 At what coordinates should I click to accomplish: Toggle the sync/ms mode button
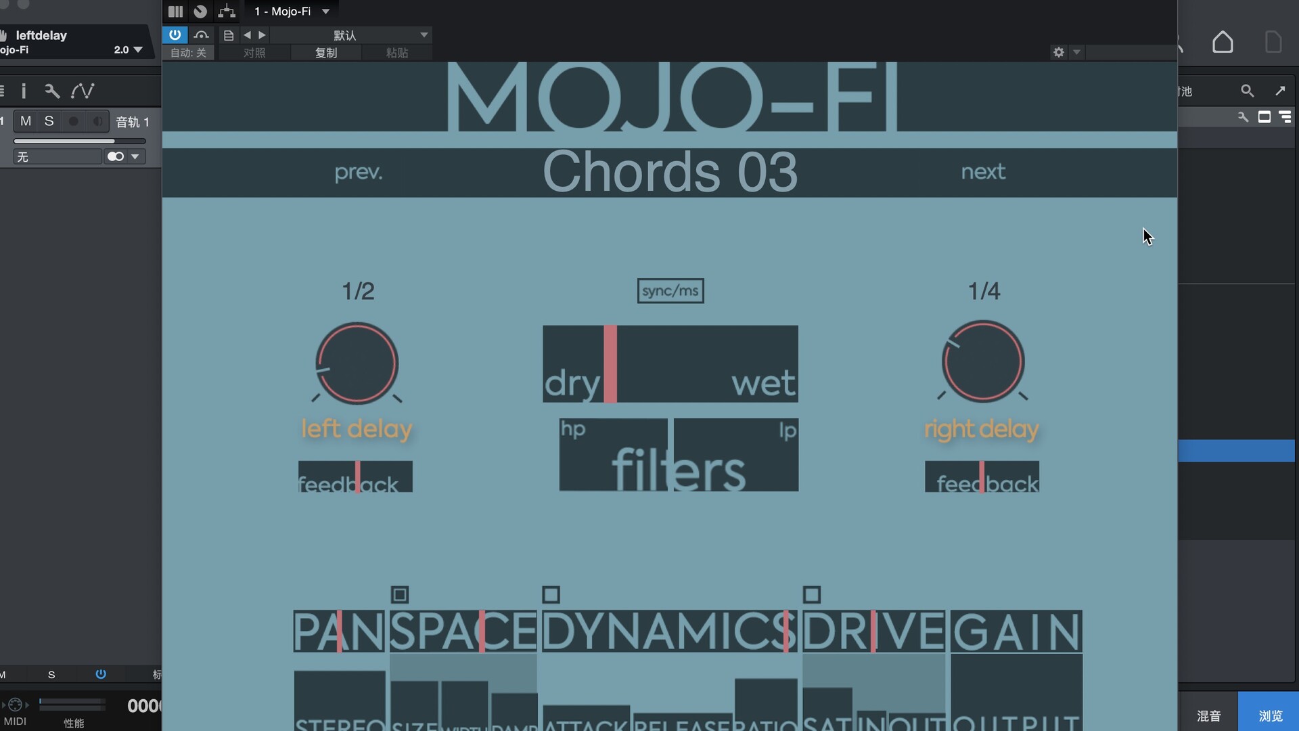click(x=670, y=291)
